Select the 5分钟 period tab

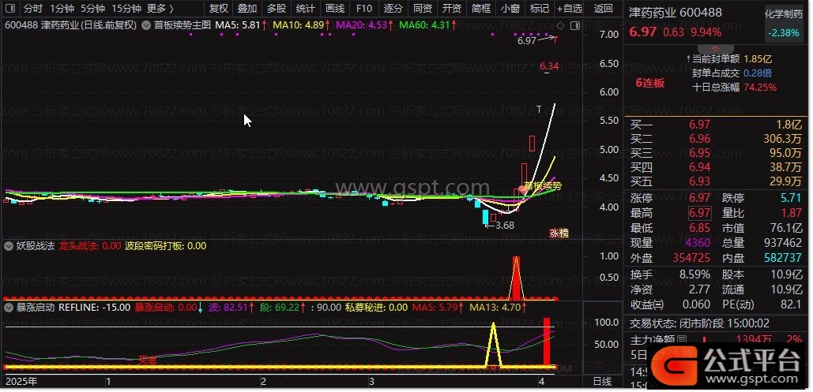[x=92, y=9]
